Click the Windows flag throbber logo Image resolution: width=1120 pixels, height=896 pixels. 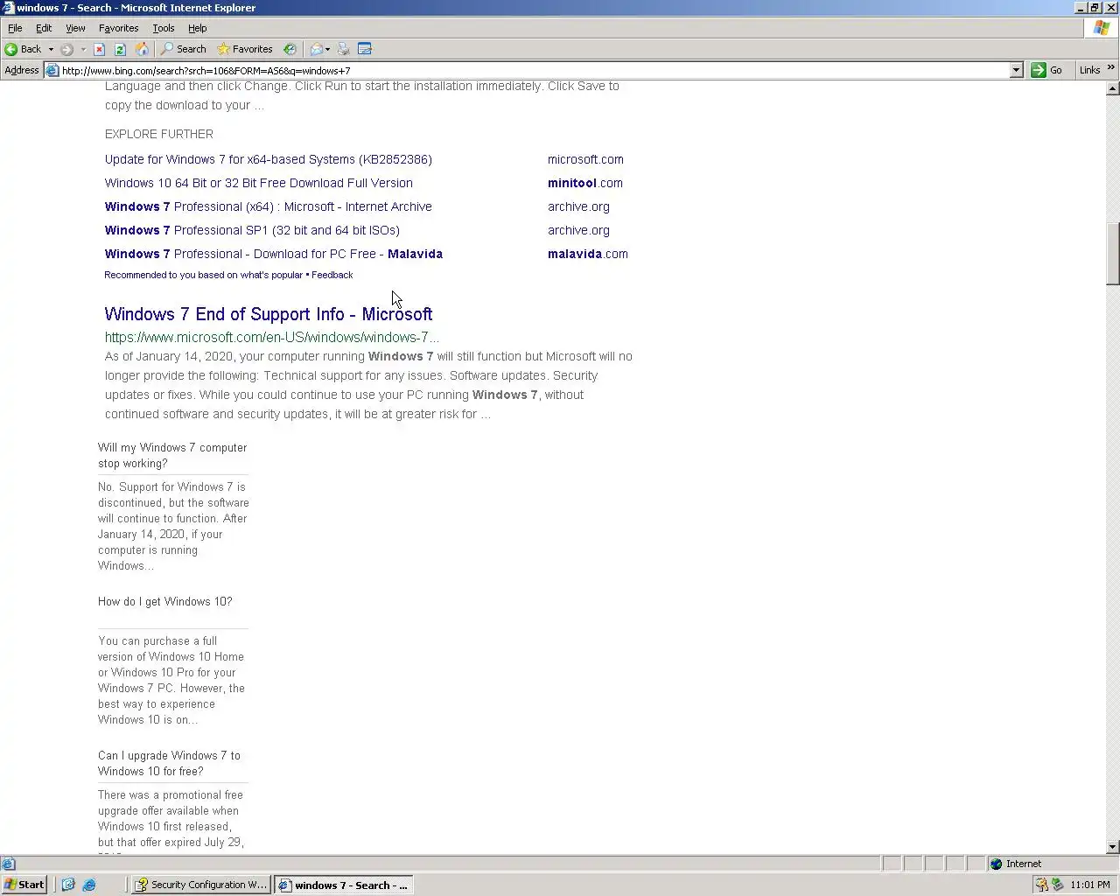(x=1102, y=28)
